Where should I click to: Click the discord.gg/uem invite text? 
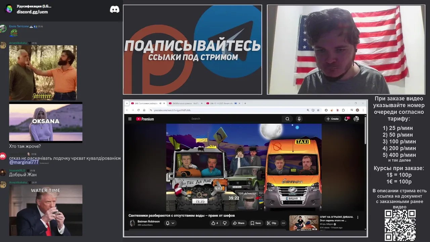(x=32, y=12)
